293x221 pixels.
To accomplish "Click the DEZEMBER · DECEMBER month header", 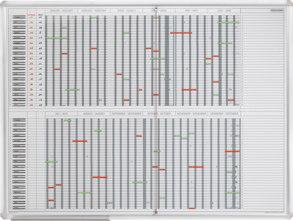I will 224,114.
